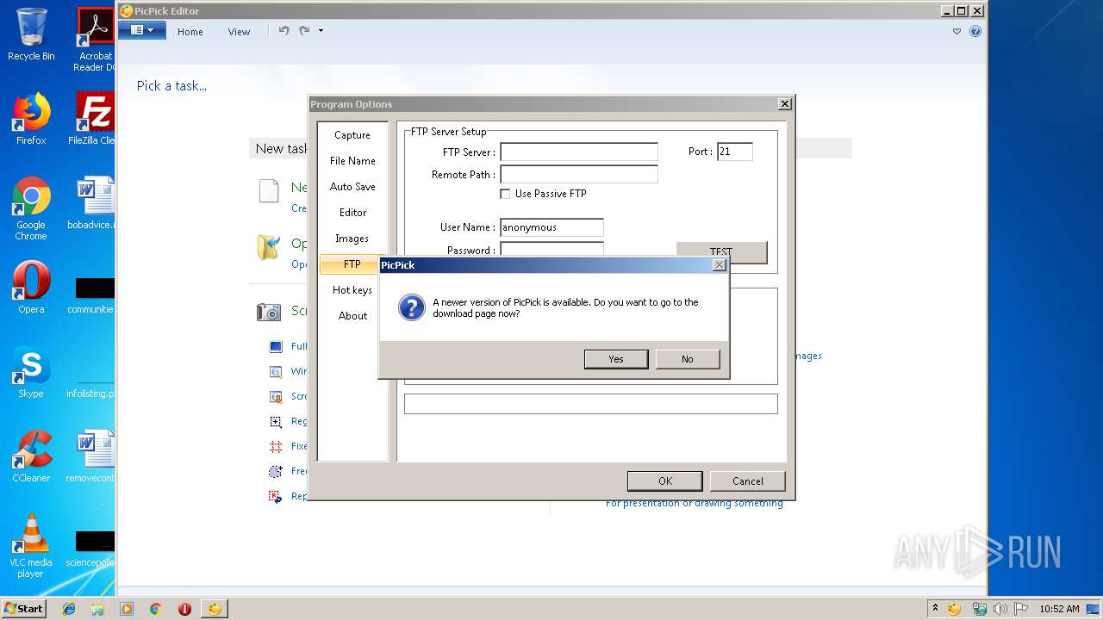Click the Full screen capture icon
This screenshot has height=620, width=1103.
[276, 347]
